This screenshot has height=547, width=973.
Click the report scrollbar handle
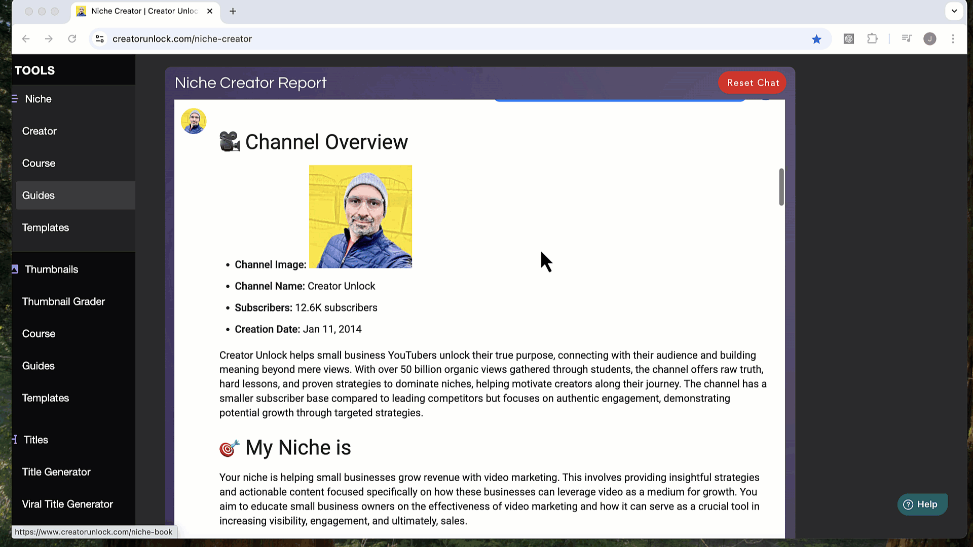[781, 187]
